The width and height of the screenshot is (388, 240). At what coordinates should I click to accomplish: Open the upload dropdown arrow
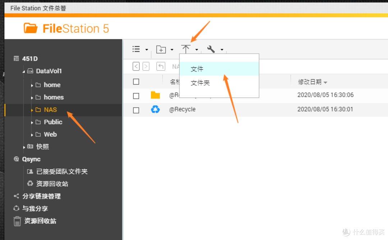[x=197, y=50]
